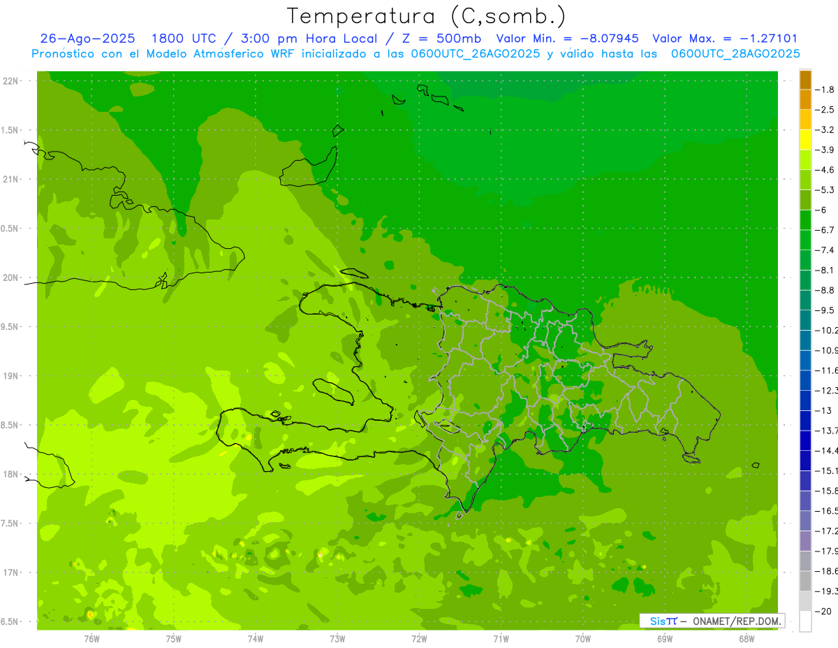Click the '22N' latitude axis label
Screen dimensions: 838x648
11,81
